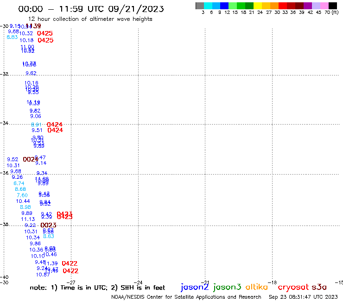Viewport: 343px width, 301px height.
Task: Click the purple swatch in the color scale
Action: pyautogui.click(x=308, y=6)
